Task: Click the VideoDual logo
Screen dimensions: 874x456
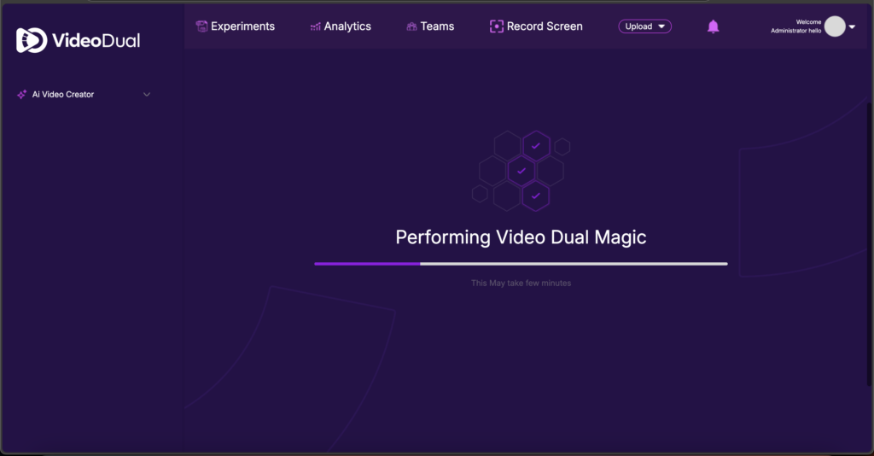Action: [78, 40]
